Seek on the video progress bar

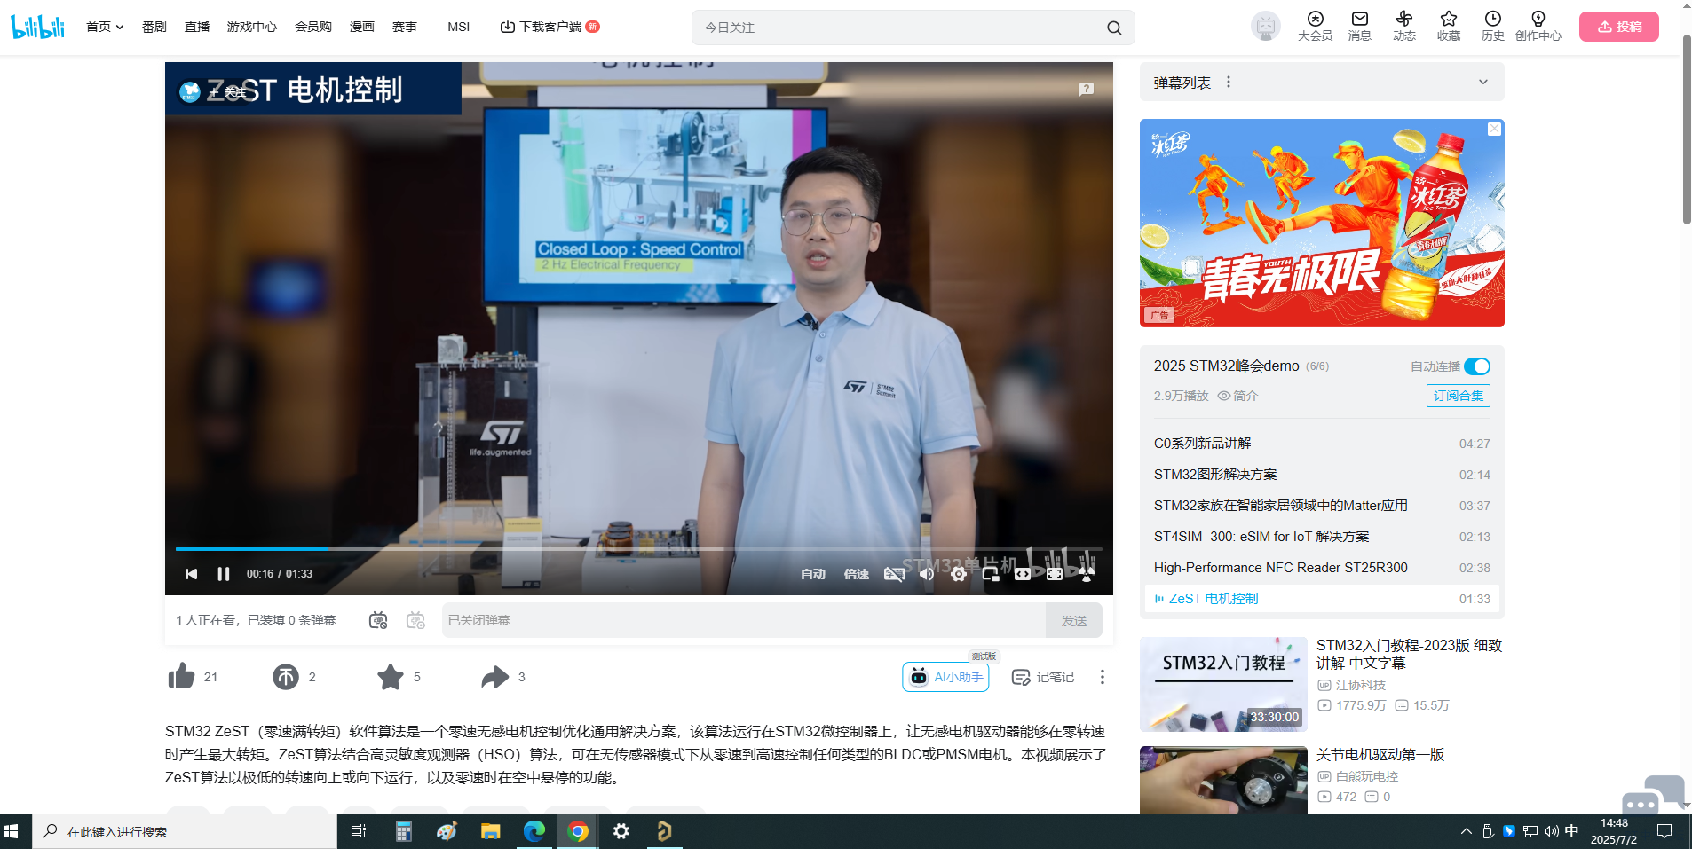(x=638, y=549)
